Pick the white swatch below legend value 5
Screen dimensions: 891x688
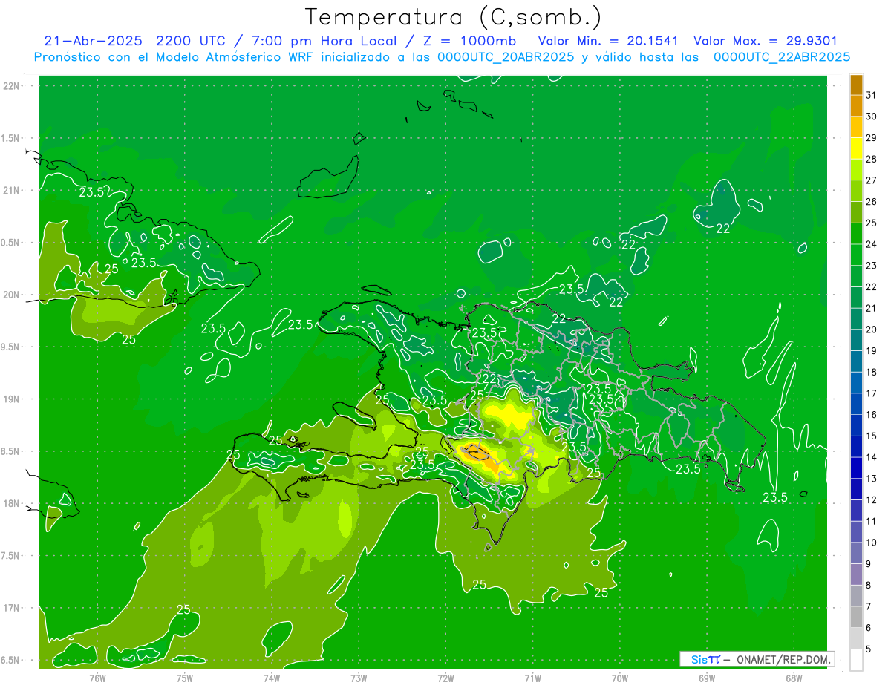pyautogui.click(x=856, y=660)
